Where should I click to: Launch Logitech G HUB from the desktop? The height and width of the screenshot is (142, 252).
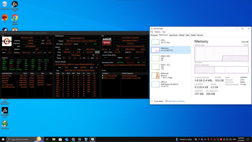point(15,6)
